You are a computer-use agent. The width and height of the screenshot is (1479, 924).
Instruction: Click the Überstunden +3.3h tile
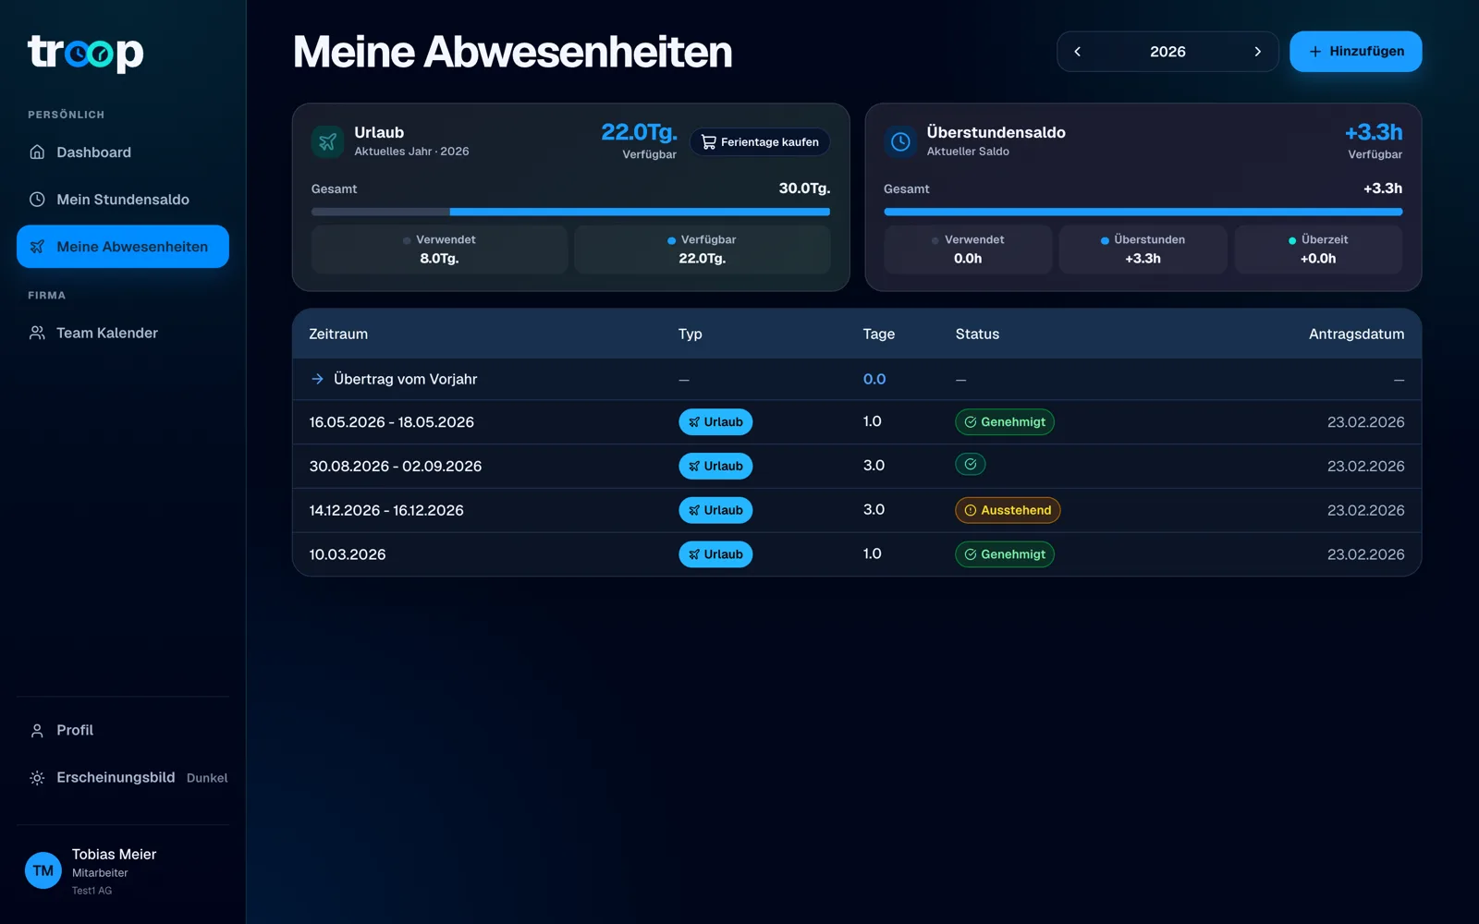tap(1143, 249)
